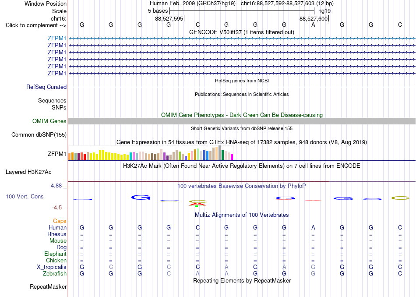Click the gray OMIM Genes item bar
This screenshot has width=416, height=297.
coord(242,121)
